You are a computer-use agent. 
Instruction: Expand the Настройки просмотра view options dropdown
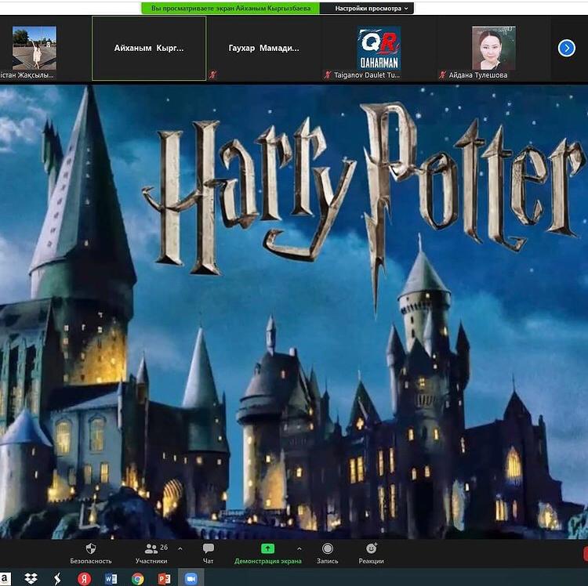click(x=372, y=9)
